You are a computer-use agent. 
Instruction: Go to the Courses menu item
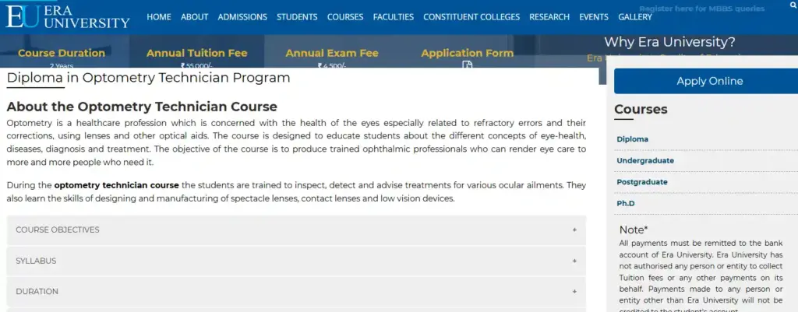coord(345,17)
